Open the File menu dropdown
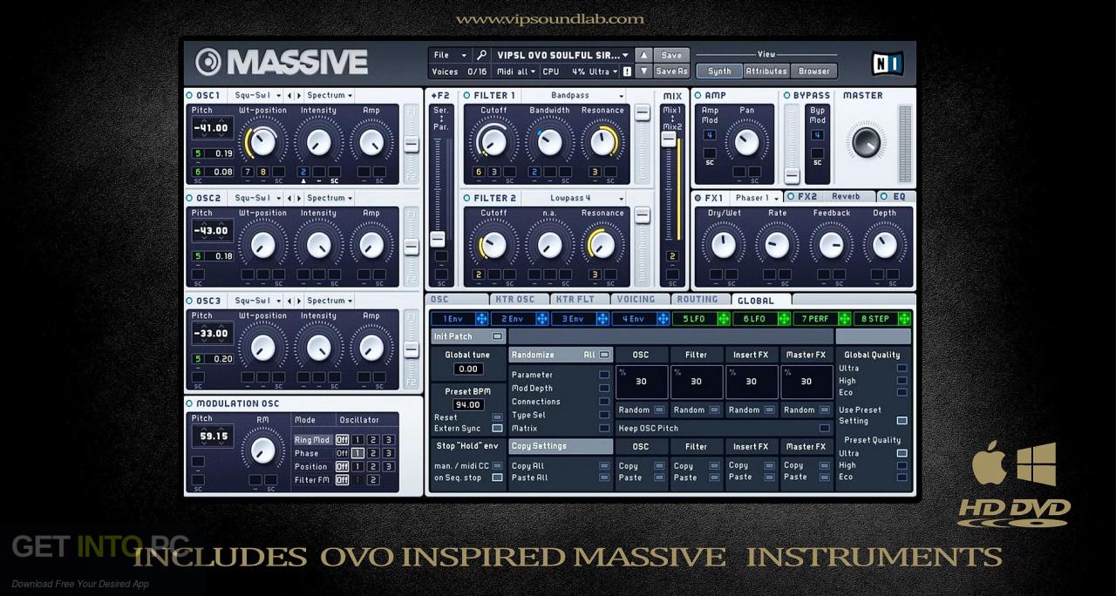This screenshot has height=596, width=1116. (450, 55)
